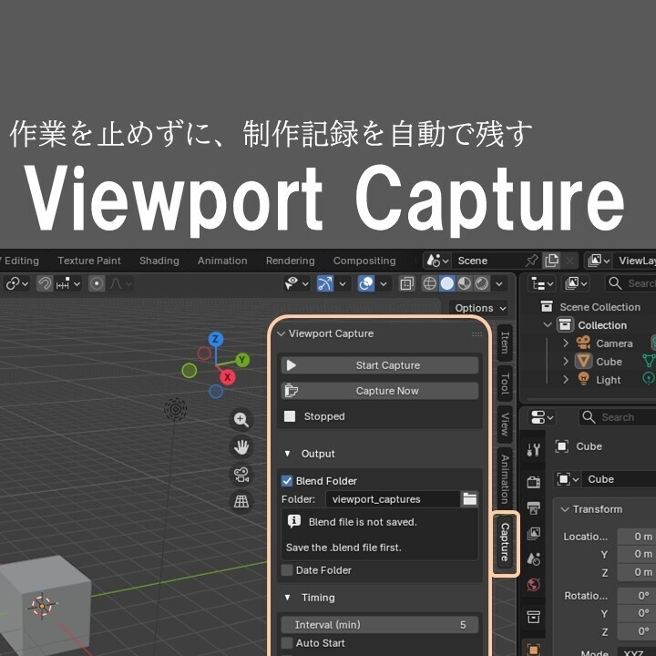Click the outliner Search field
The height and width of the screenshot is (656, 656).
tap(630, 283)
